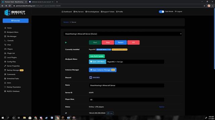Click the red Stop button
Image resolution: width=215 pixels, height=120 pixels.
(108, 42)
